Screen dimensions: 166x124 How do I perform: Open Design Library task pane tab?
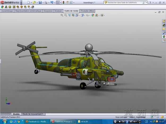[x=164, y=25]
